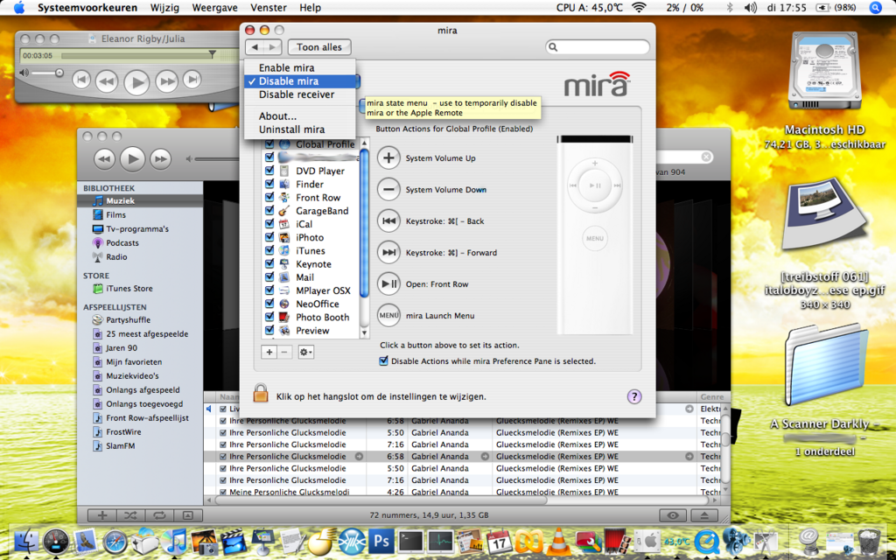Uncheck the Global Profile checkbox
This screenshot has width=896, height=560.
click(x=269, y=144)
